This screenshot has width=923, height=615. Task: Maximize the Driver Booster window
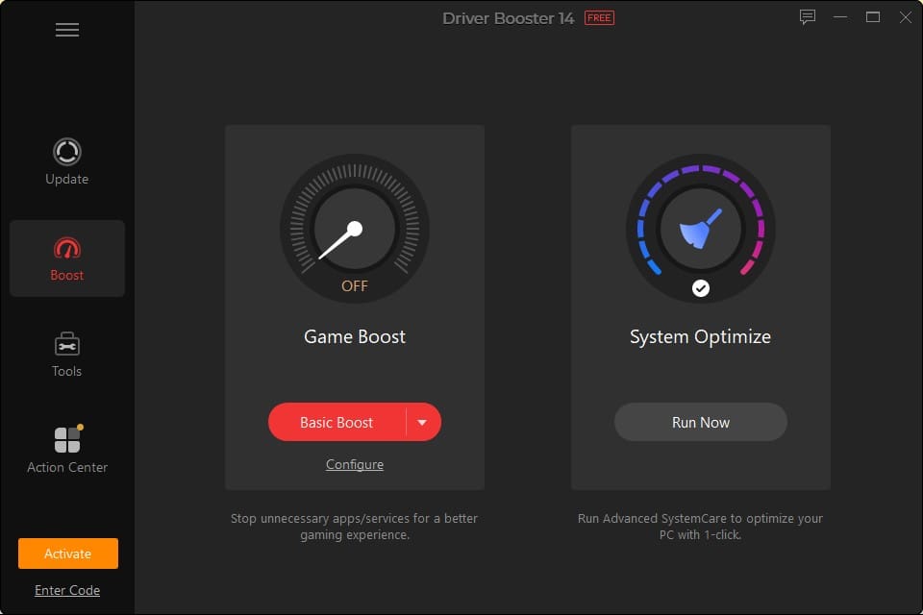[873, 17]
